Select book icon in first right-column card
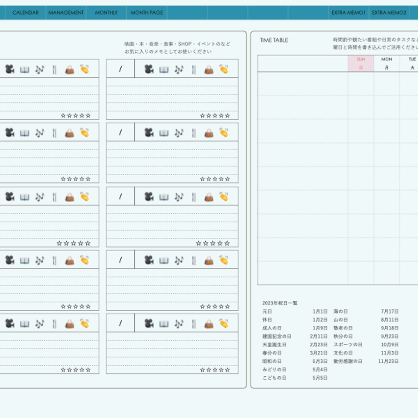 point(164,70)
